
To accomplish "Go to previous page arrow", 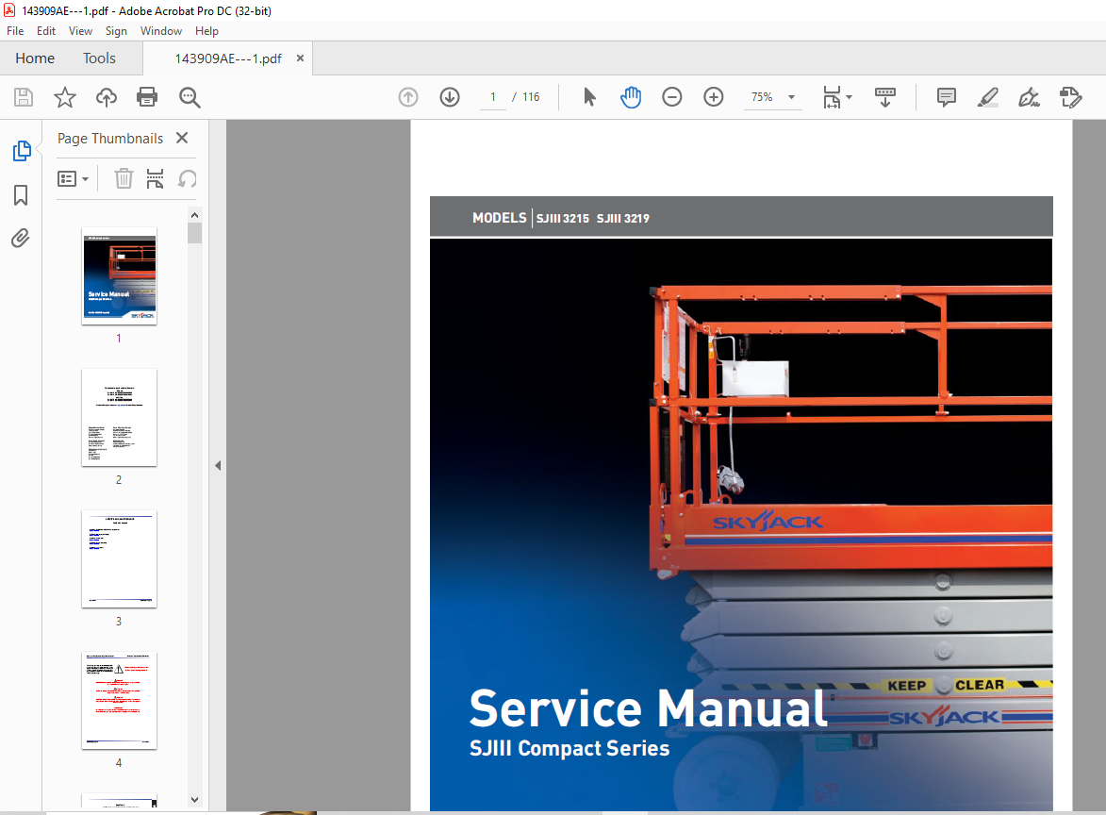I will click(408, 96).
